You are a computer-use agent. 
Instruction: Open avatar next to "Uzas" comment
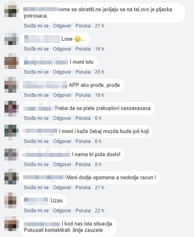pos(10,200)
